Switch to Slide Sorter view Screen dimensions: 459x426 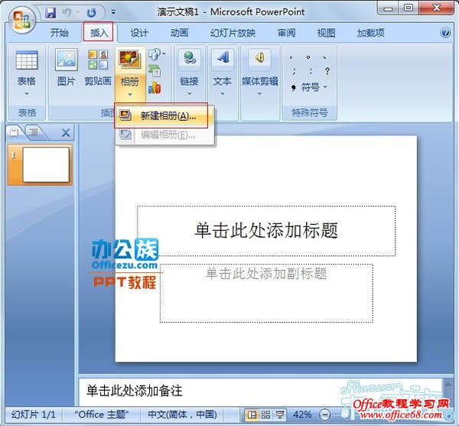coord(265,415)
